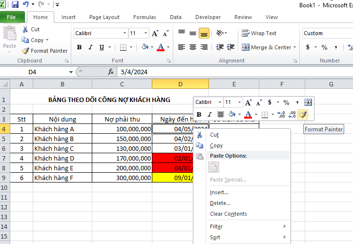This screenshot has height=244, width=353.
Task: Click the Wrap Text button
Action: (259, 33)
